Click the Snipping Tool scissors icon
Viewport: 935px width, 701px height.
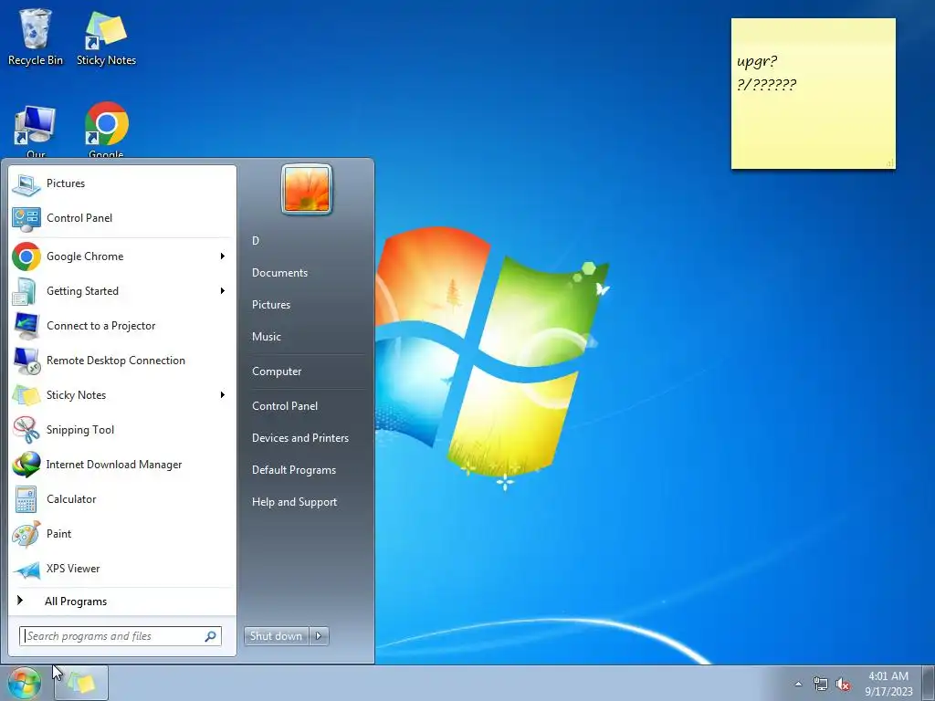(26, 430)
